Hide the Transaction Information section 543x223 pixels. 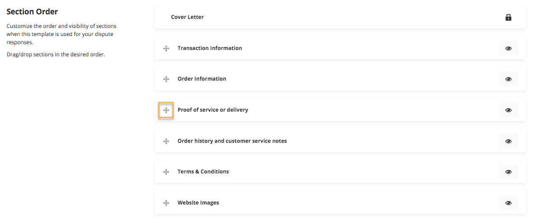coord(508,48)
